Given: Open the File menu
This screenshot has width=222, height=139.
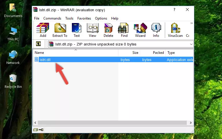Looking at the screenshot, I should tap(37, 18).
